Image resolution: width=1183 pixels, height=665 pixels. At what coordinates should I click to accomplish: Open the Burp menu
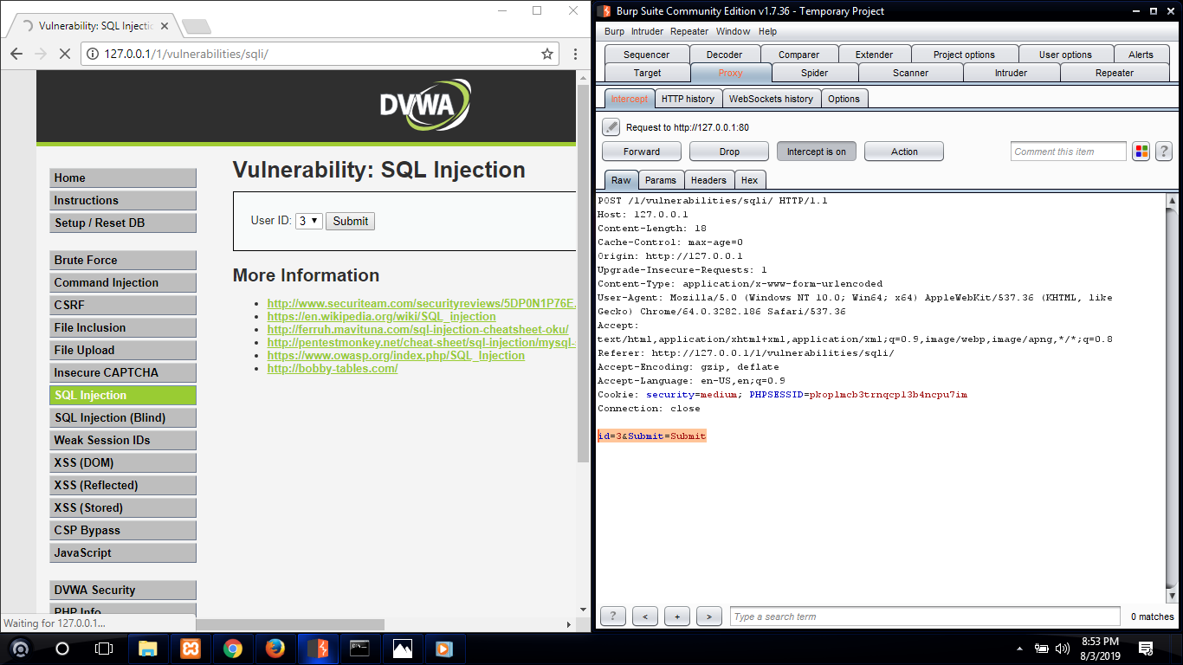[x=614, y=31]
